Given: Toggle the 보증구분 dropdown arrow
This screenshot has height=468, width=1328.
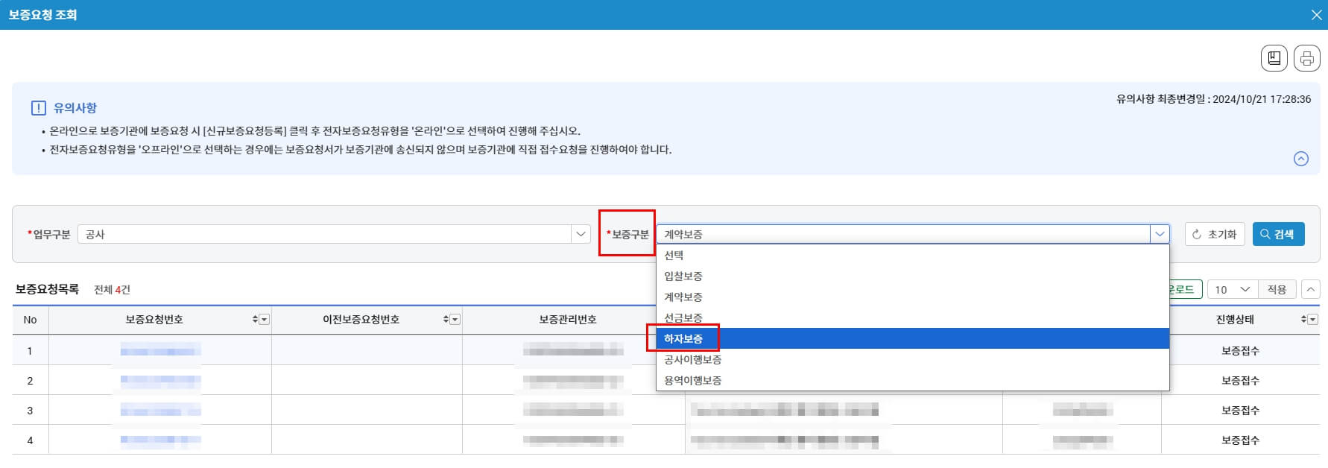Looking at the screenshot, I should tap(1160, 234).
